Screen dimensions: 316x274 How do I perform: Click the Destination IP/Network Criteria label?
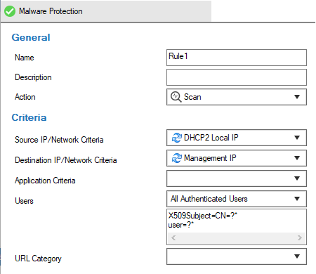66,160
